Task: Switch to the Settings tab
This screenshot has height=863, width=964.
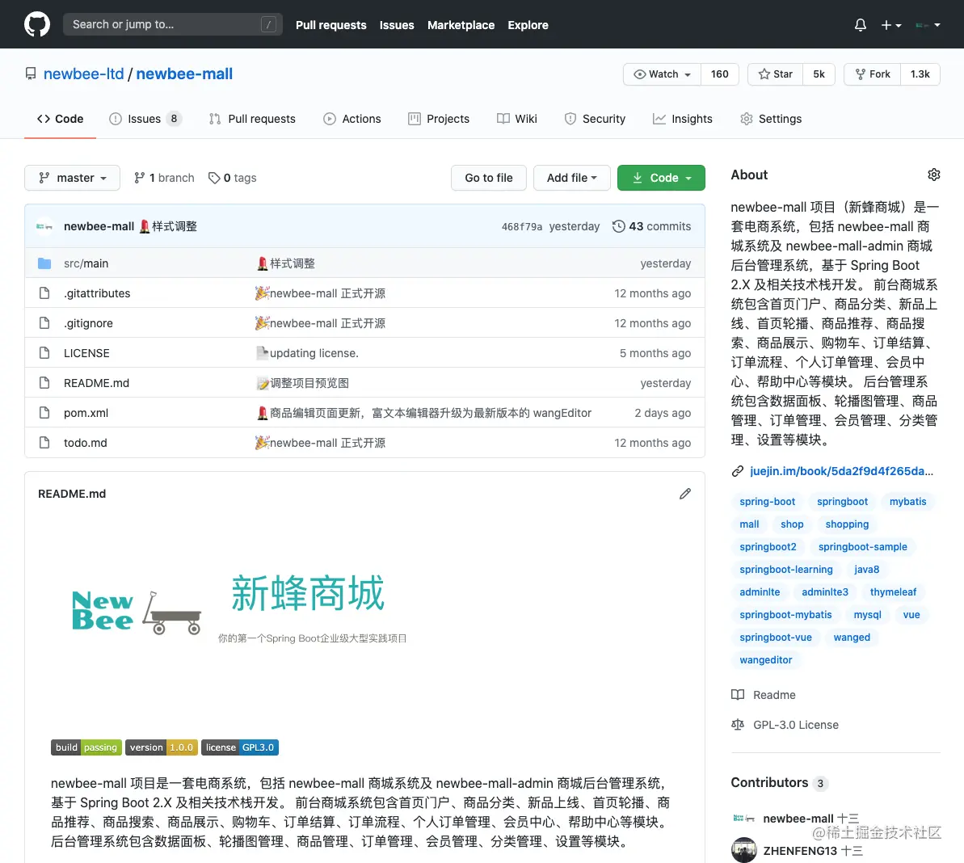Action: click(771, 119)
